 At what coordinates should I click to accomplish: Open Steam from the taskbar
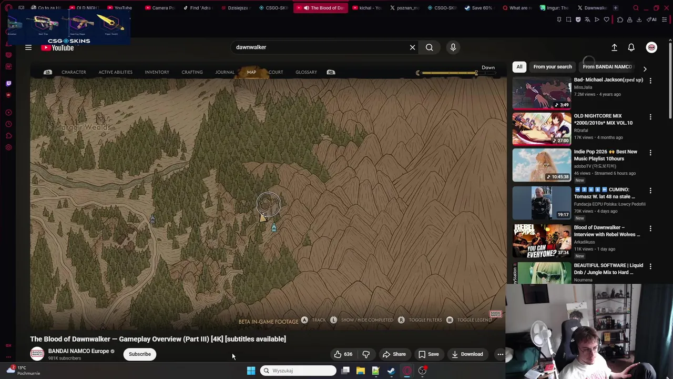click(391, 371)
